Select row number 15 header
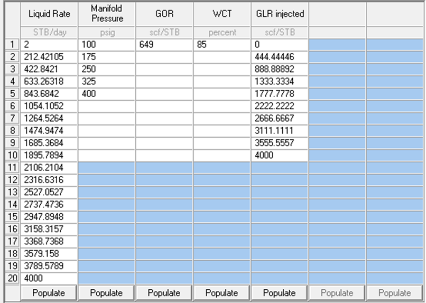Screen dimensions: 426x303 pos(12,217)
